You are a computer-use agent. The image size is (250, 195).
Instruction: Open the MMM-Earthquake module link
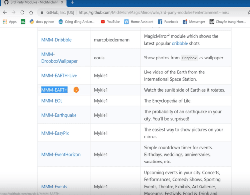(59, 115)
